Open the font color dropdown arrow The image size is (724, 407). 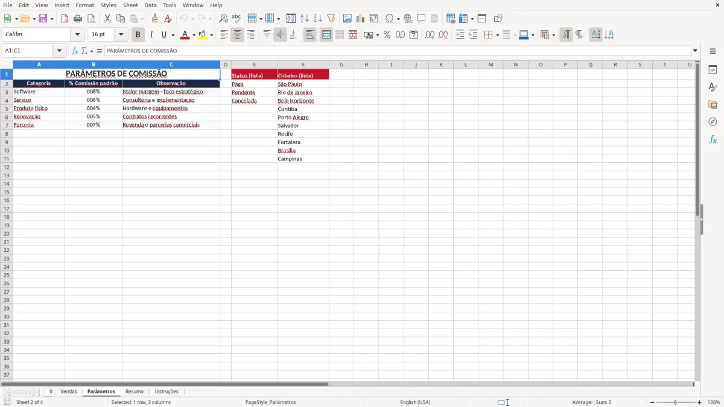(x=194, y=36)
